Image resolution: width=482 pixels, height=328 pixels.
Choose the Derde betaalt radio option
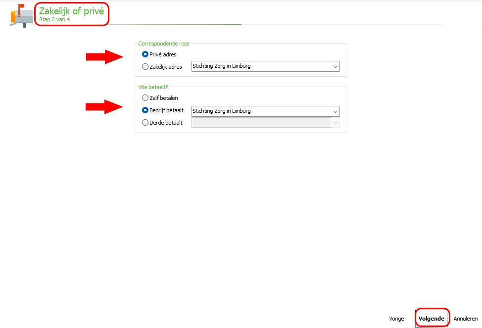pyautogui.click(x=145, y=123)
